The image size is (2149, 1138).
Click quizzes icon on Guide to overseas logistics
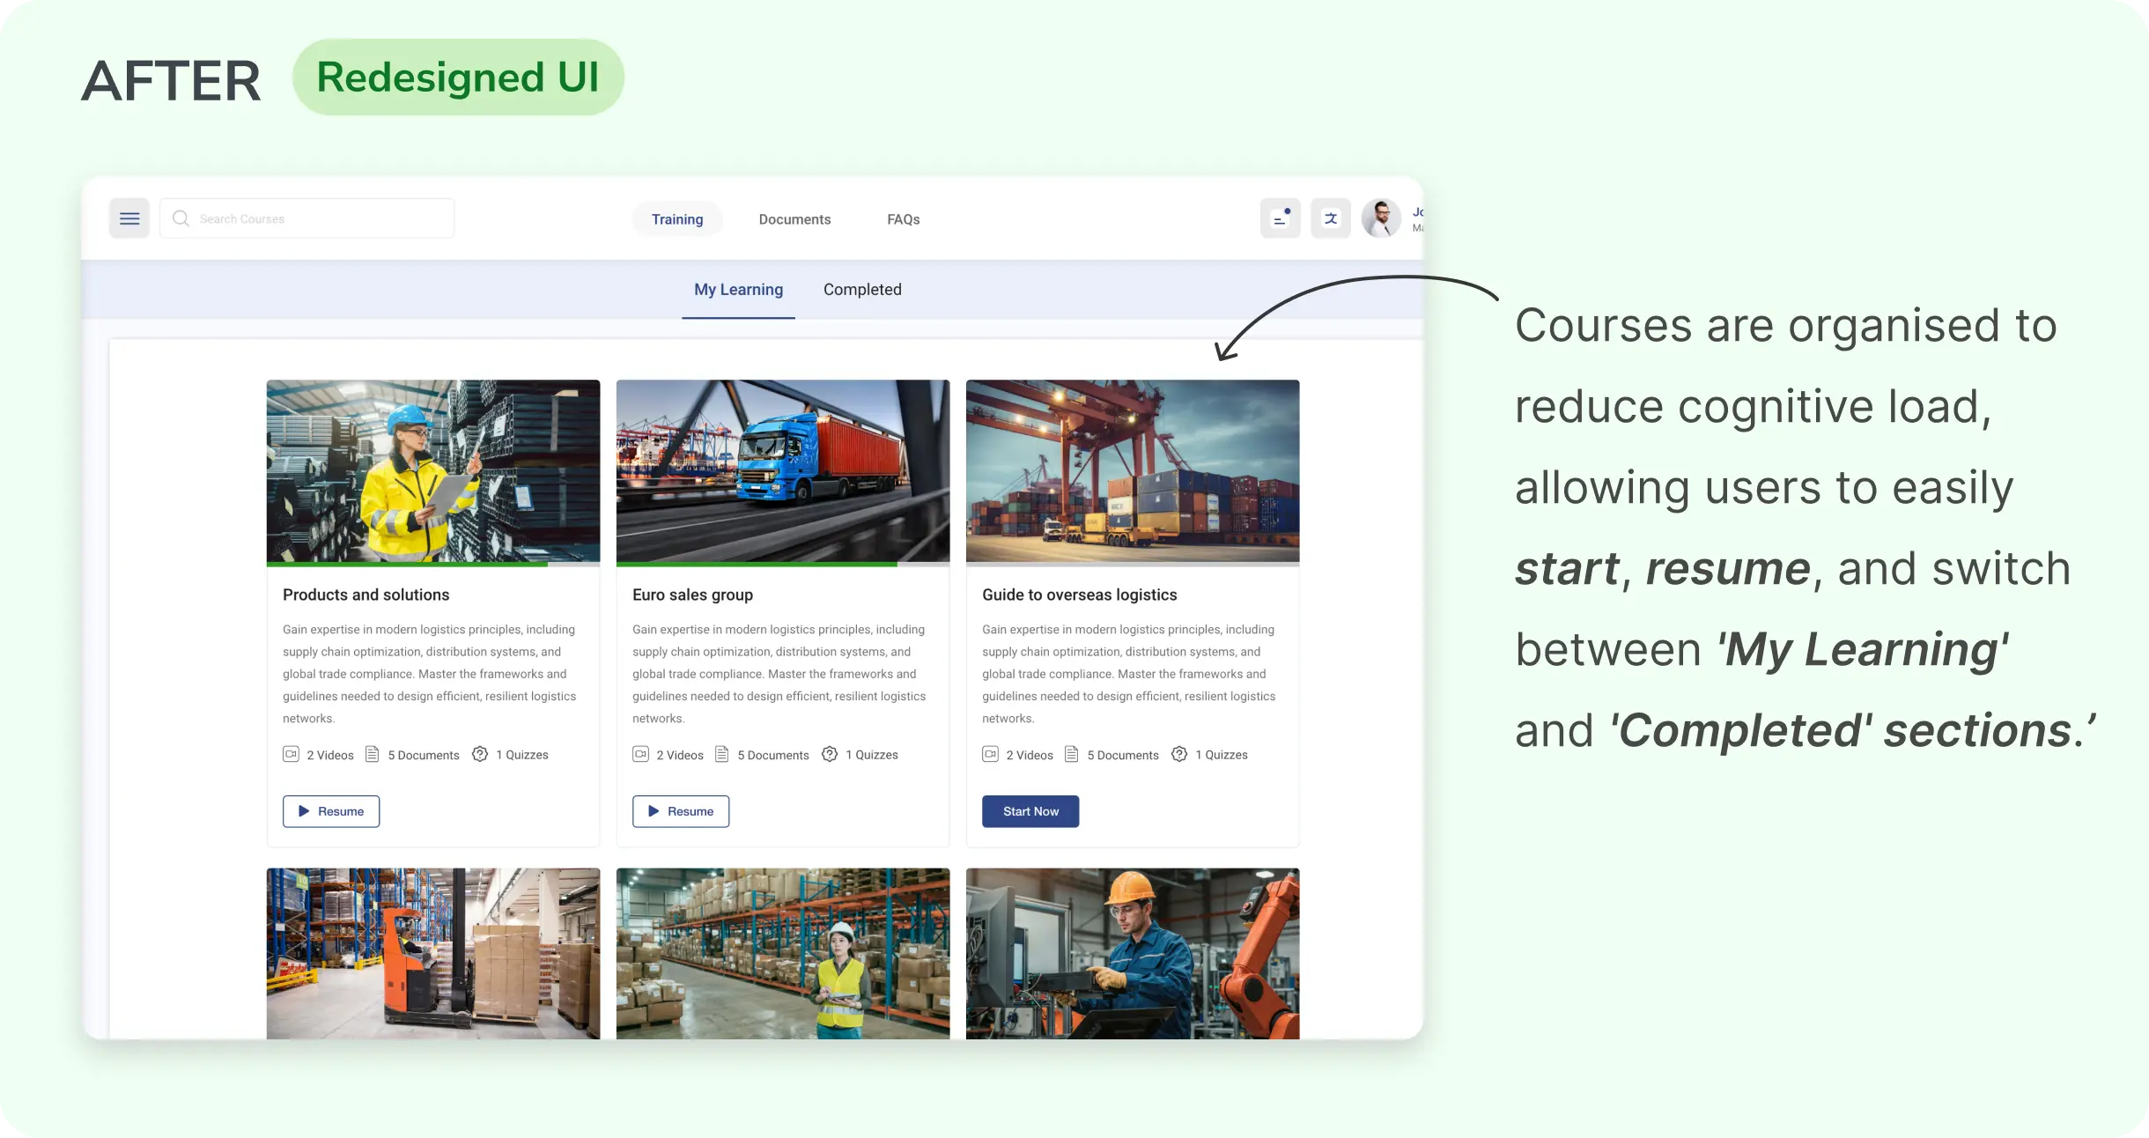click(x=1179, y=754)
